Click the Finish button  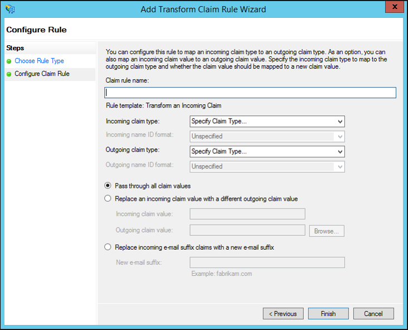point(328,314)
